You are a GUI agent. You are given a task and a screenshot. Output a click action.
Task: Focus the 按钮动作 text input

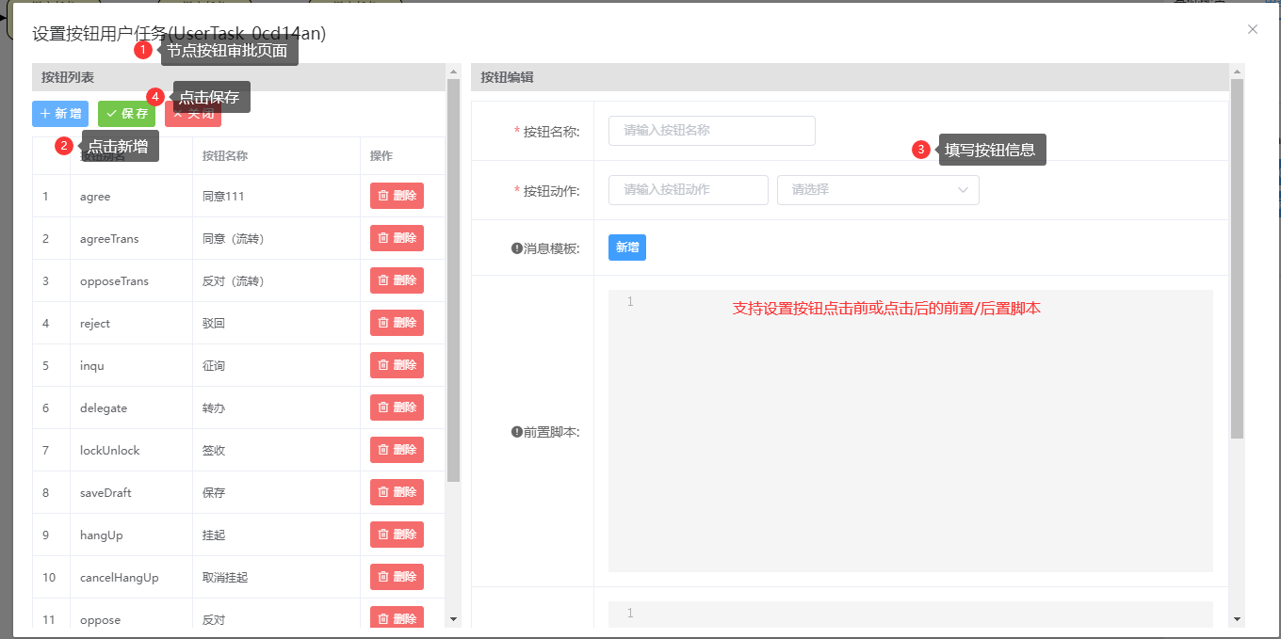pyautogui.click(x=688, y=190)
